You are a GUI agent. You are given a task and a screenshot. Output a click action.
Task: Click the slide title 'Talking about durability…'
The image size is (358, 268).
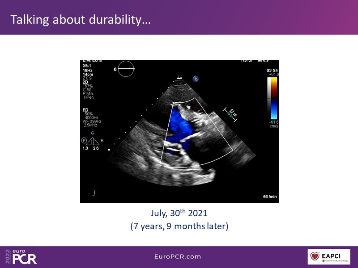[81, 19]
